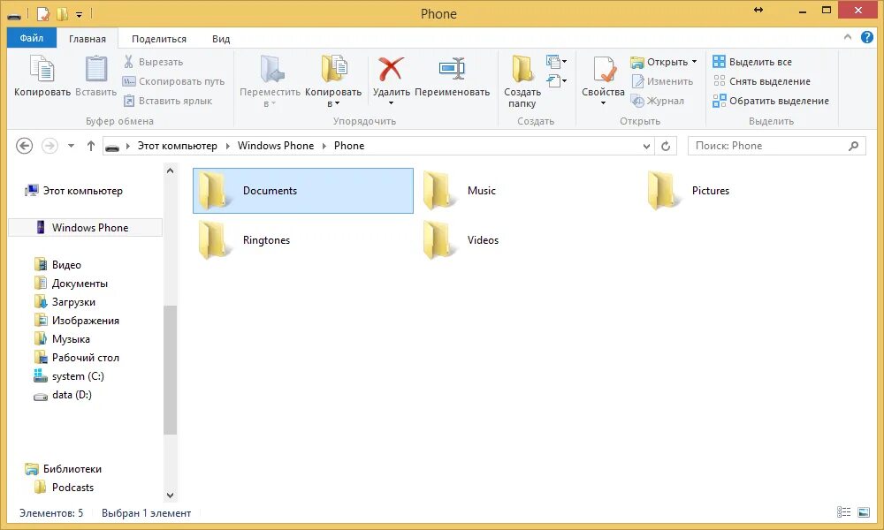Viewport: 884px width, 530px height.
Task: Open the recent locations dropdown arrow
Action: [71, 146]
